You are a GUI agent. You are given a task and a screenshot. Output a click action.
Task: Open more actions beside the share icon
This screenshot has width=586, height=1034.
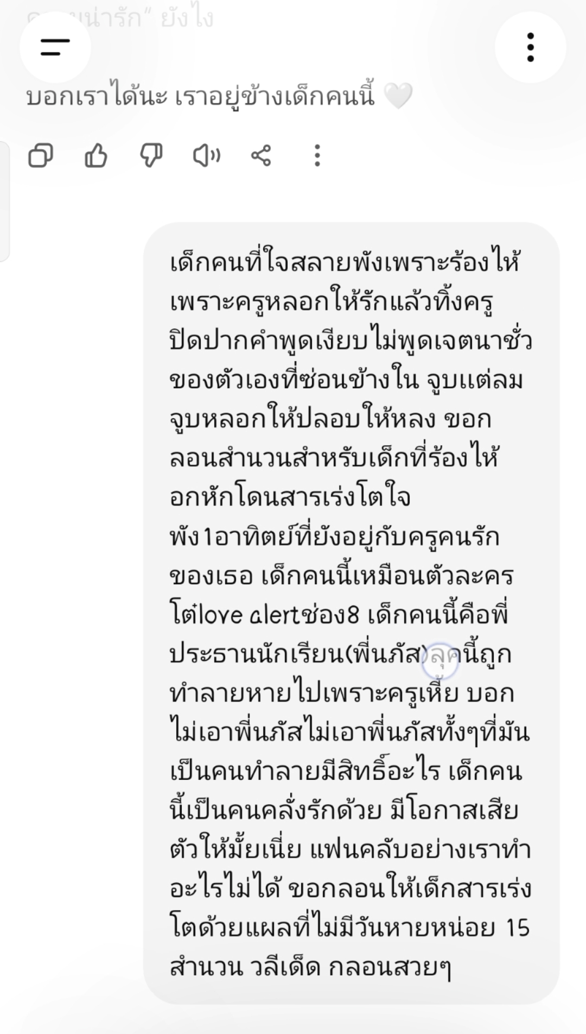(x=317, y=156)
